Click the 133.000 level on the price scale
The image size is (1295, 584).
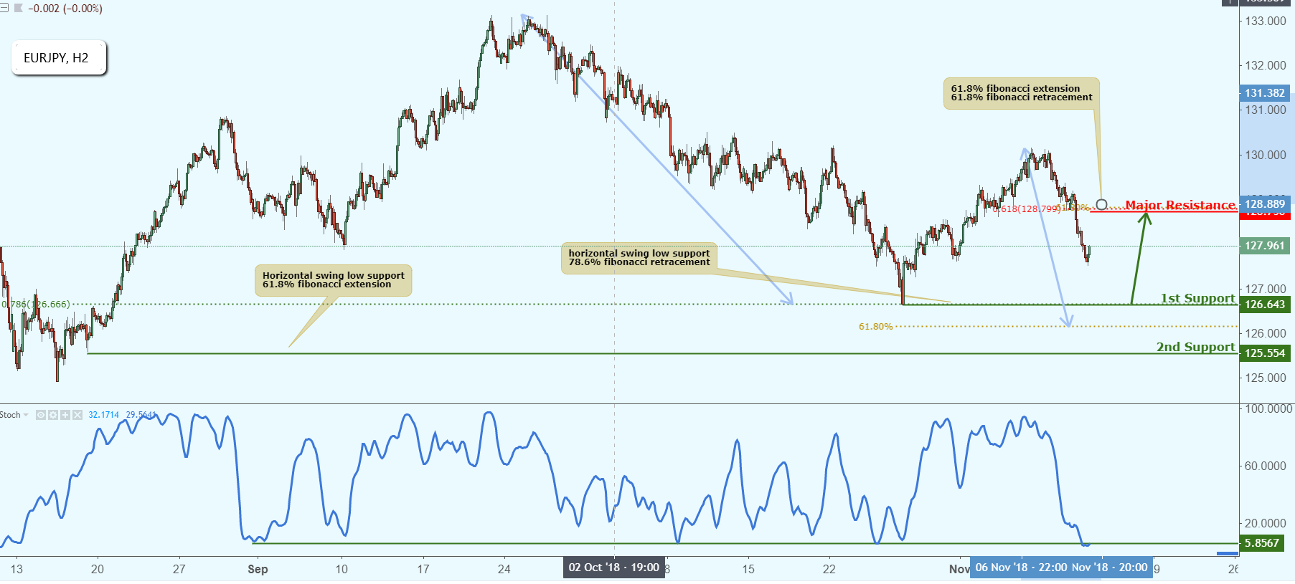[x=1266, y=21]
